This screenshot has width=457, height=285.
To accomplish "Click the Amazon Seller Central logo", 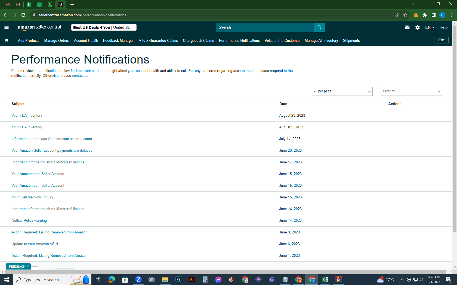I will [x=39, y=27].
